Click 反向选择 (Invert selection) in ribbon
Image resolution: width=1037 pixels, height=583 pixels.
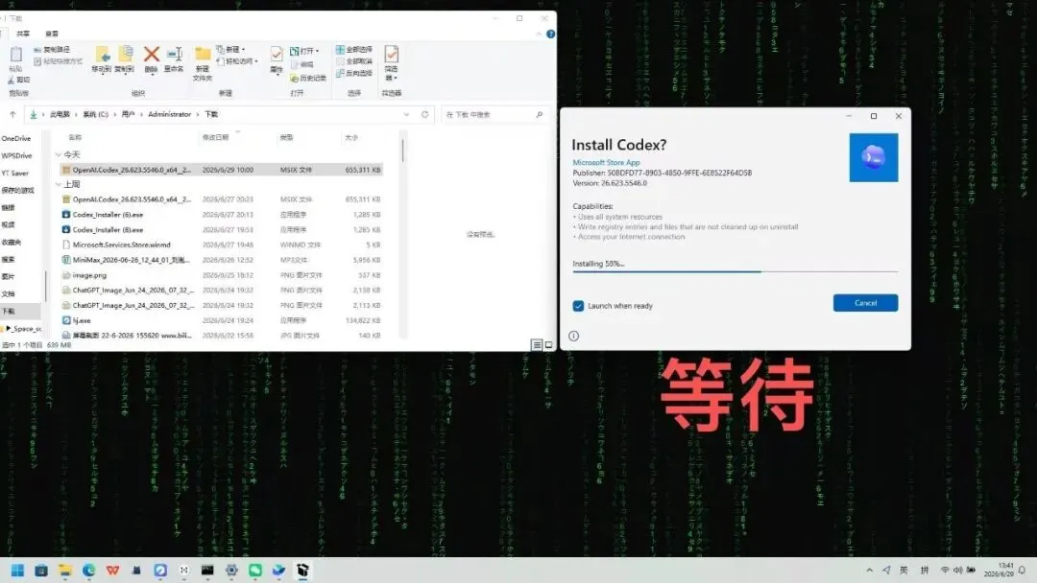(x=353, y=73)
